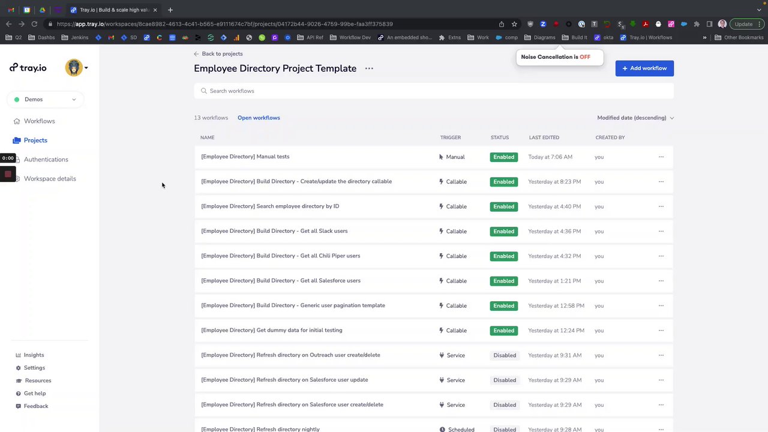Viewport: 768px width, 432px height.
Task: Open Workspace details in the sidebar
Action: (50, 179)
